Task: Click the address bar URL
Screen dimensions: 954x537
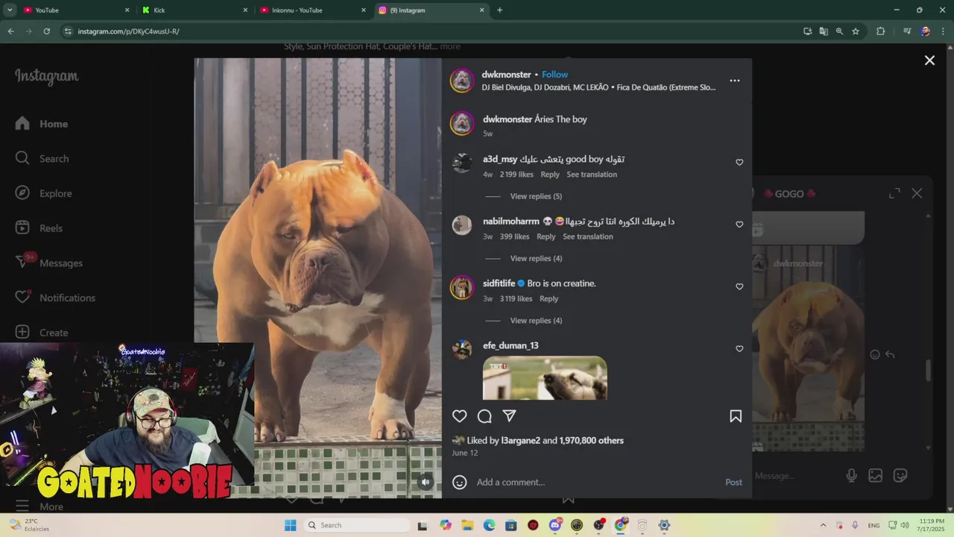Action: point(128,31)
